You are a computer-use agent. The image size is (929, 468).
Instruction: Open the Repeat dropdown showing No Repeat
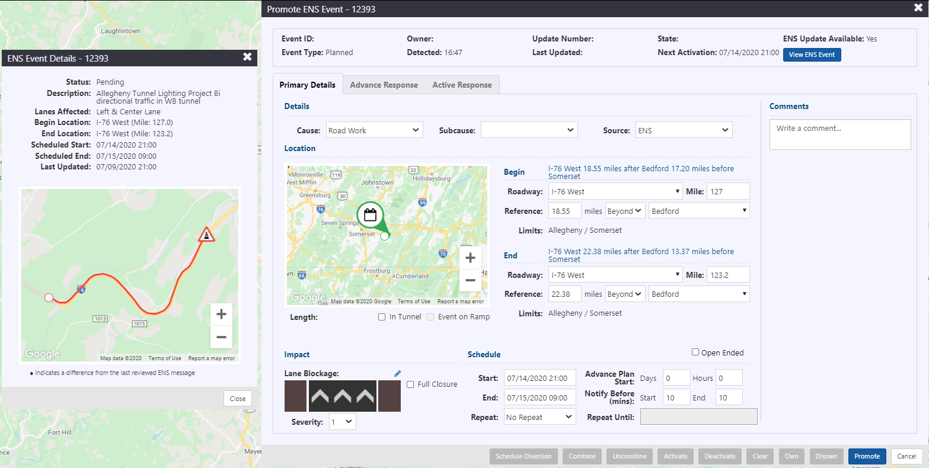539,417
